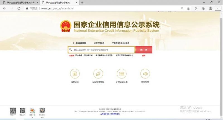The width and height of the screenshot is (223, 120).
Task: Click the red 更多 link
Action: 144,55
